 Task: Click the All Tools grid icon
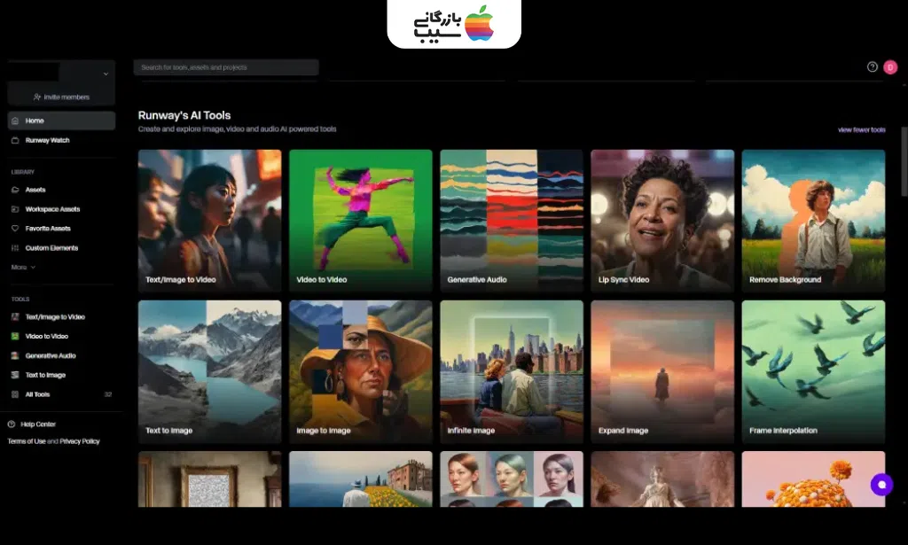tap(15, 394)
